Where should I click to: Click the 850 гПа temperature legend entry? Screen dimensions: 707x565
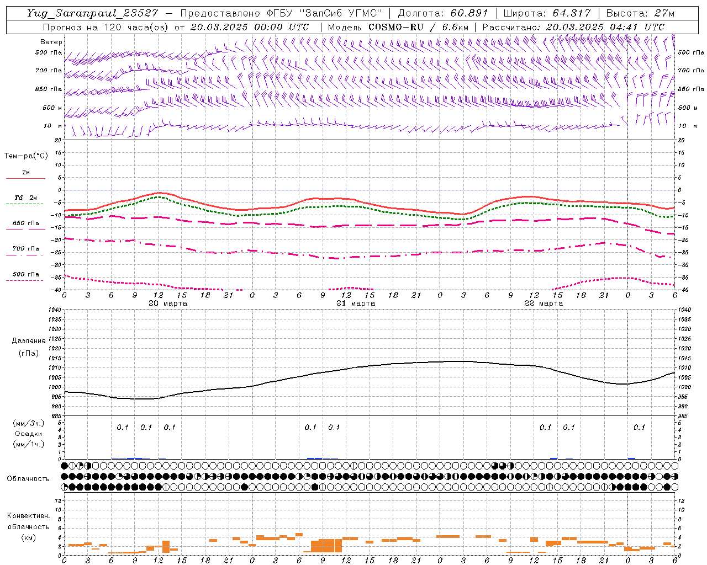point(26,223)
